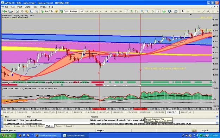Open the Tools menu
Screen dimensions: 220x138
[34, 7]
